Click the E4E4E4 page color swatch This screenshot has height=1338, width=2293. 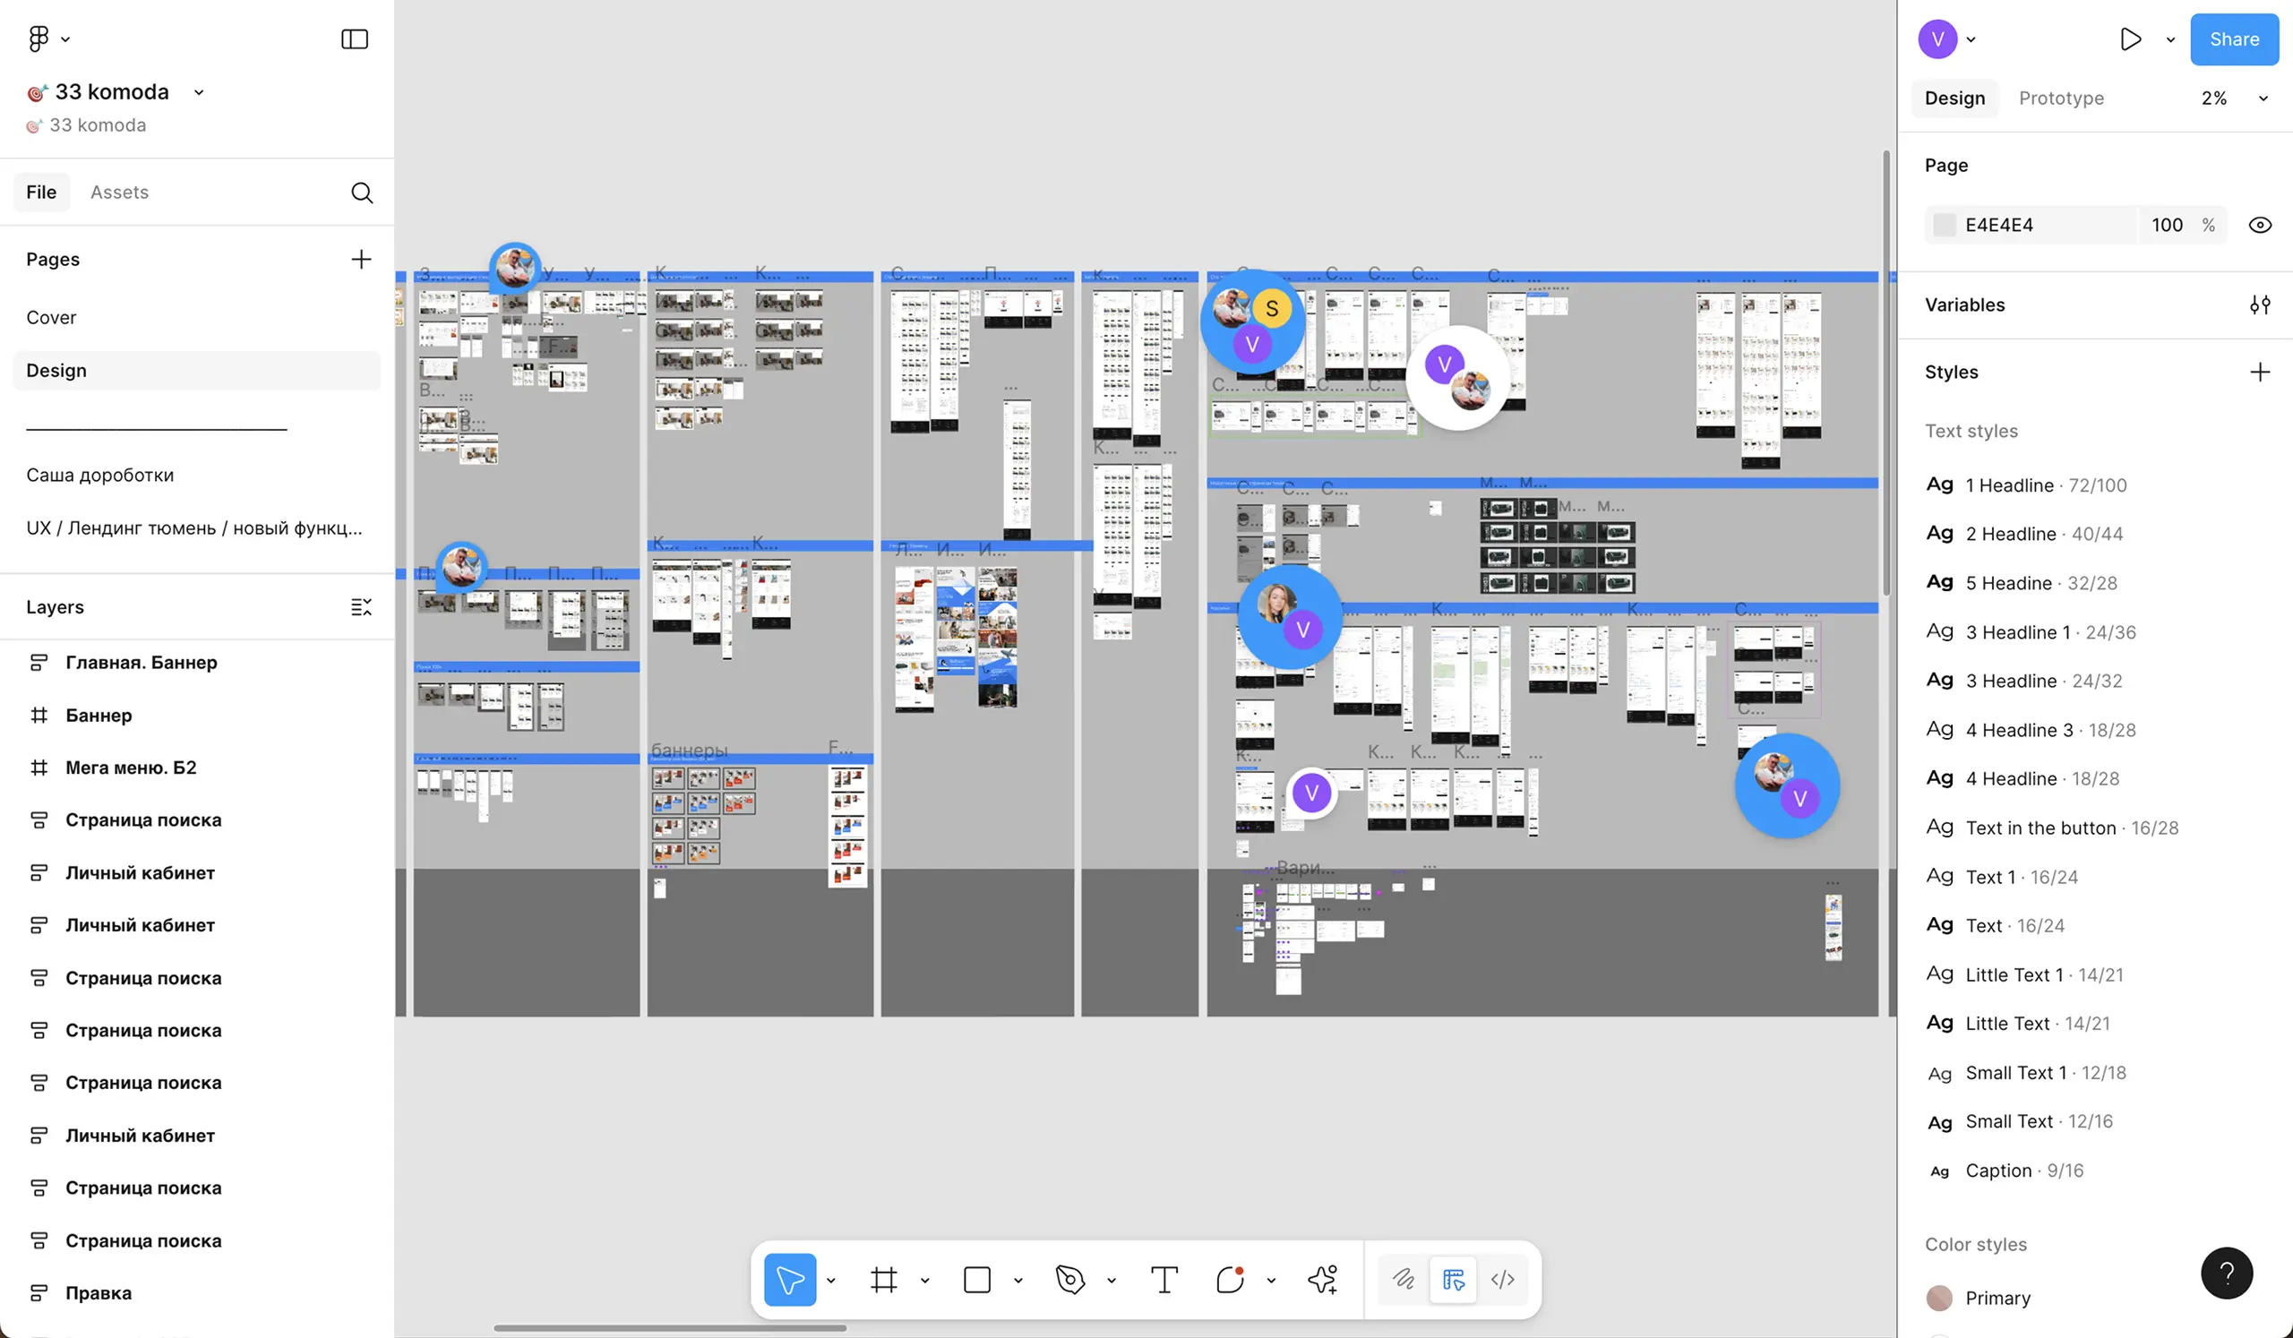[x=1944, y=225]
